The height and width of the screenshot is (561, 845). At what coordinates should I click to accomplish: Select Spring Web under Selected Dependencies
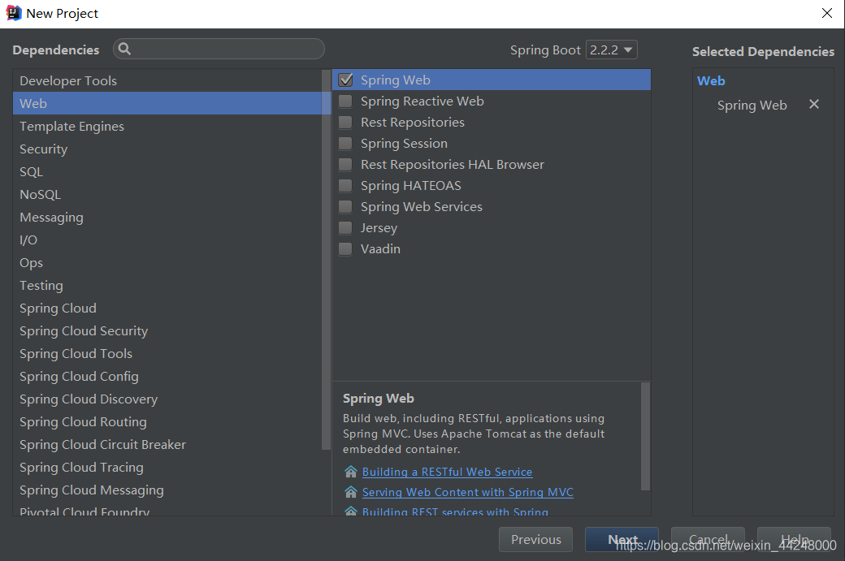click(x=752, y=105)
